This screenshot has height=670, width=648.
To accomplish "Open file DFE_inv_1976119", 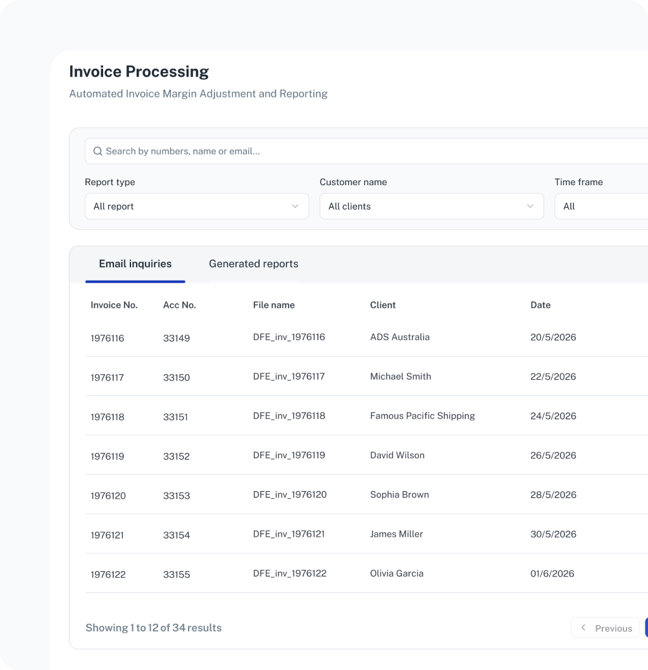I will (x=289, y=455).
